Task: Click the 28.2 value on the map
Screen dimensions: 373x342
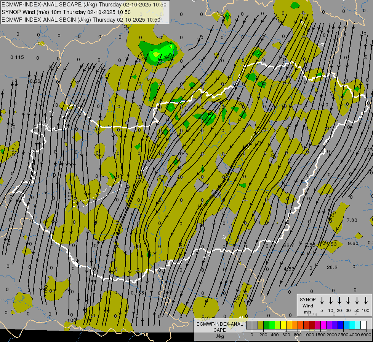Action: pyautogui.click(x=332, y=268)
